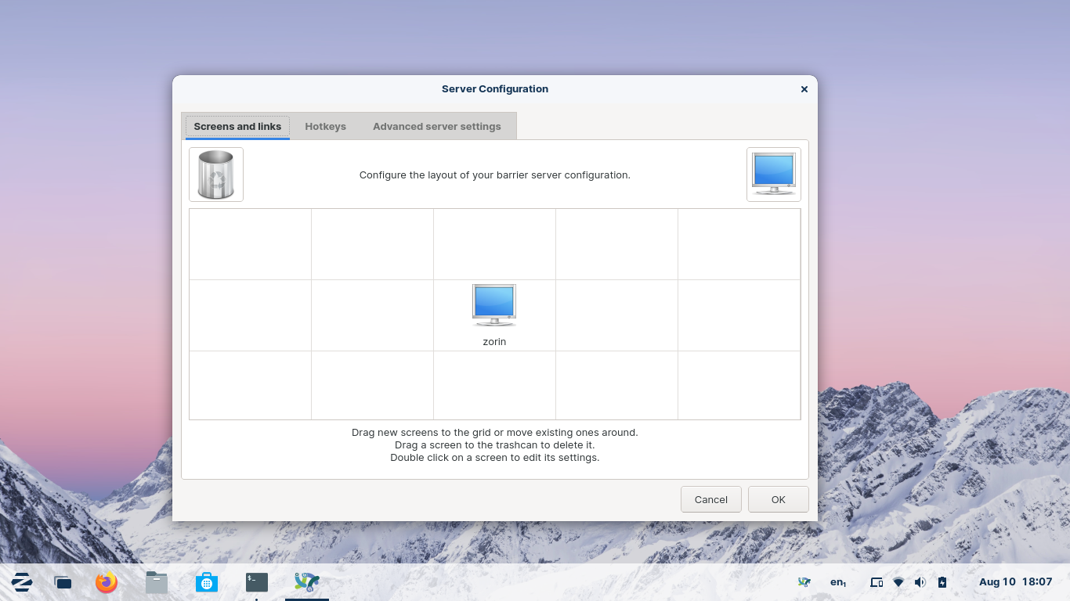Select the Screens and links tab
This screenshot has width=1070, height=601.
[237, 126]
